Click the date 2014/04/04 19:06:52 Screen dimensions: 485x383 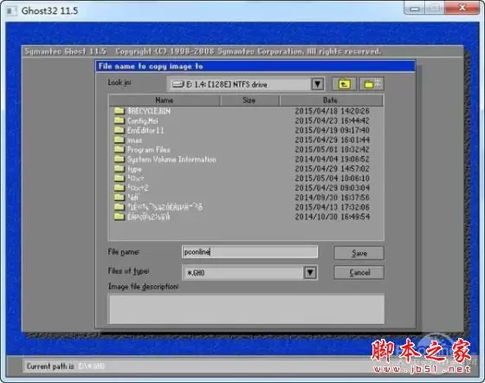click(333, 159)
